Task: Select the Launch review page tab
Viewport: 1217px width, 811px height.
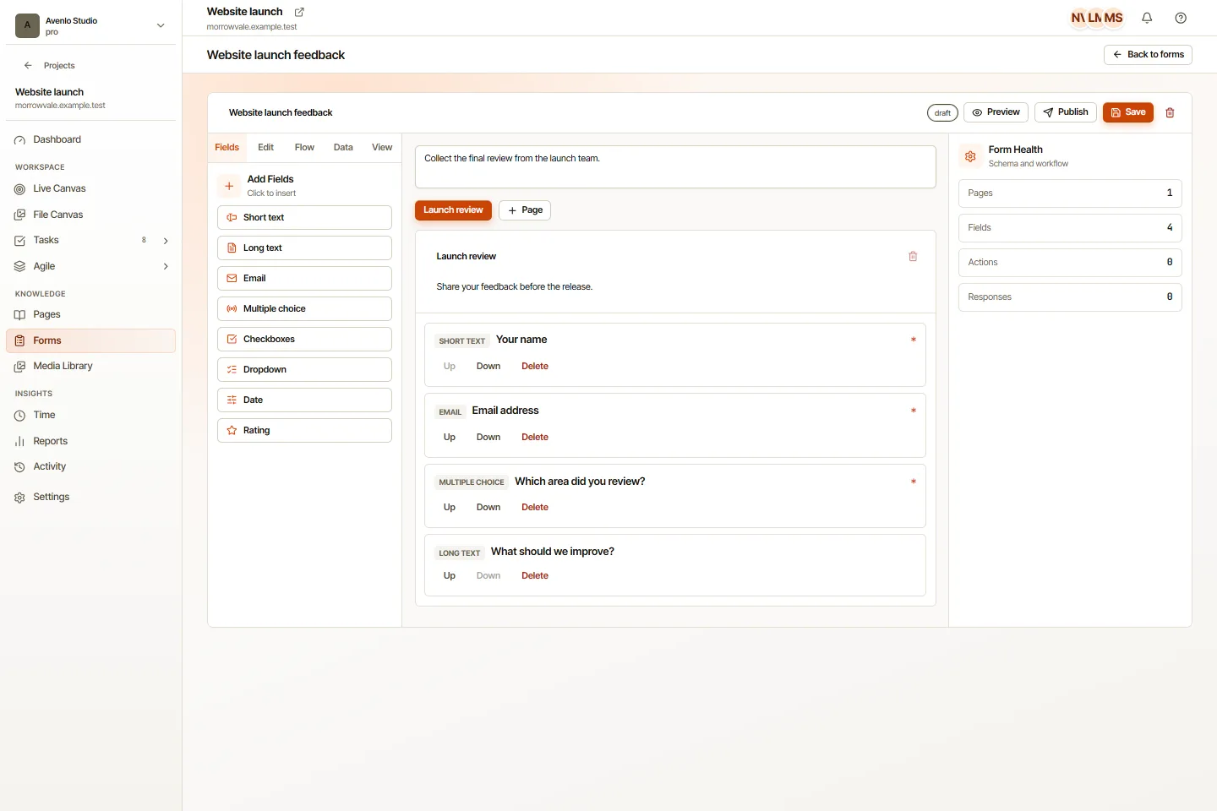Action: point(453,210)
